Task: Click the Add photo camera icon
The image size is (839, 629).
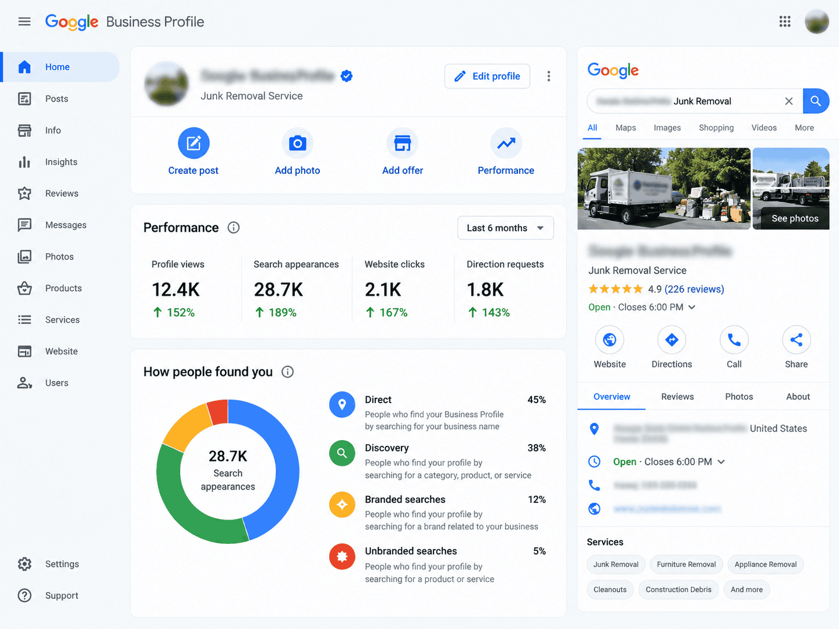Action: 297,143
